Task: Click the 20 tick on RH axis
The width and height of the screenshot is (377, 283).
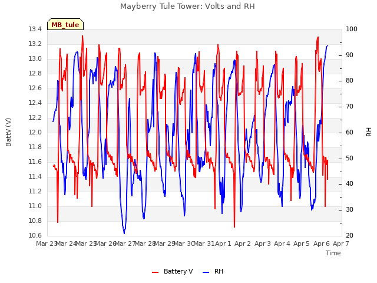Action: [349, 236]
